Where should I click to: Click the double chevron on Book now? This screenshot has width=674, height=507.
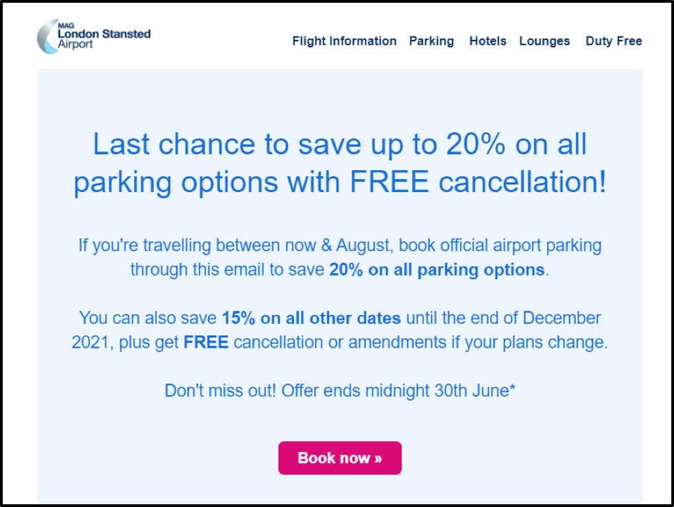point(378,458)
